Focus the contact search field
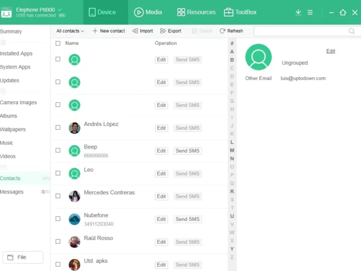This screenshot has width=361, height=271. (x=307, y=31)
